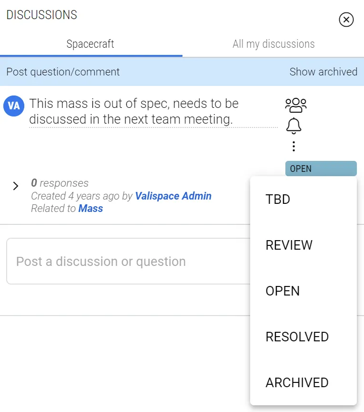Switch to the Spacecraft tab

pos(91,44)
